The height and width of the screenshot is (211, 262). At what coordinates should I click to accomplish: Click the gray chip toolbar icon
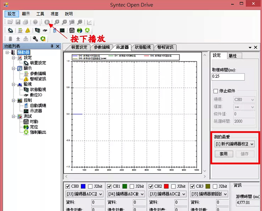coord(10,39)
